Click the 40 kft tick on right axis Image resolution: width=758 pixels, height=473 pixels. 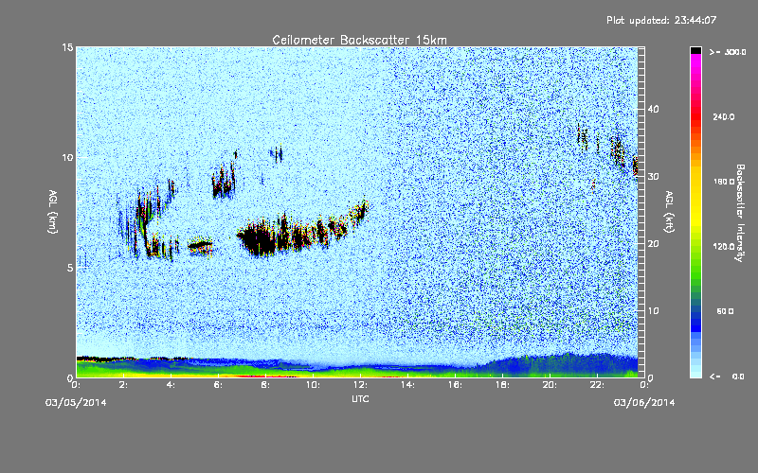(653, 109)
